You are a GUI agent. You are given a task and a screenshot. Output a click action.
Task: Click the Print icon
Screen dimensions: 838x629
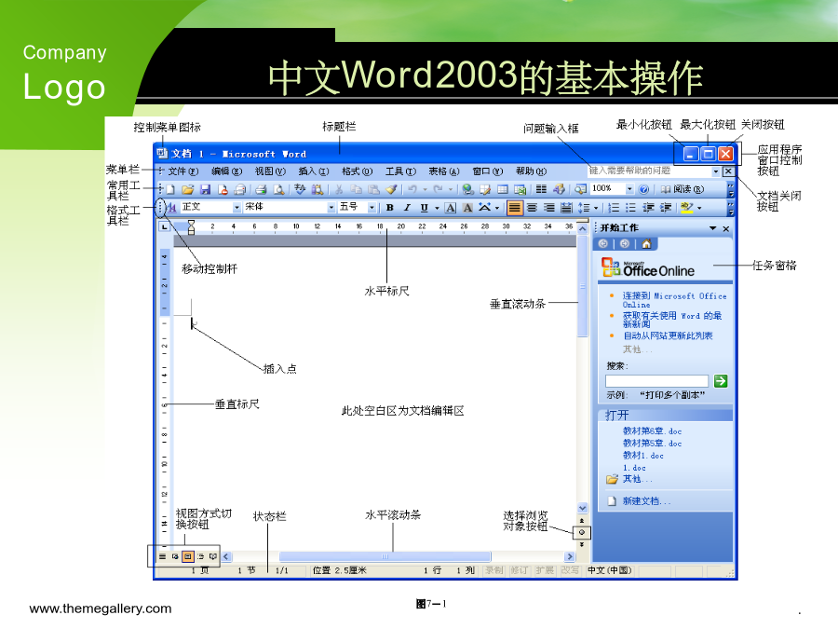coord(261,189)
